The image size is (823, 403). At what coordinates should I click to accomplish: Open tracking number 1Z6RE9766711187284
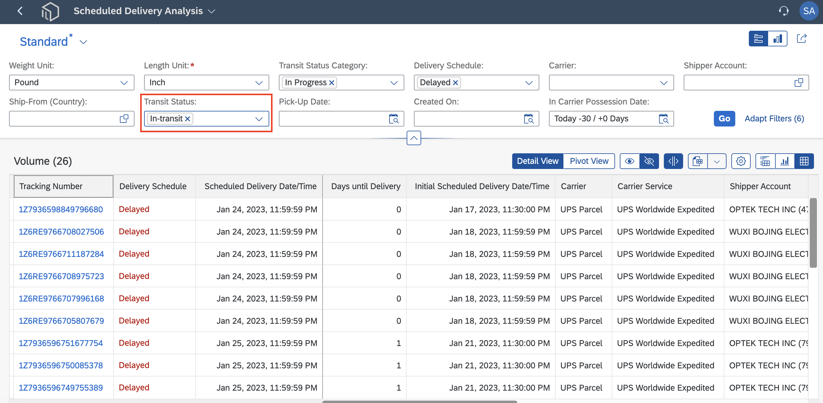pyautogui.click(x=61, y=254)
